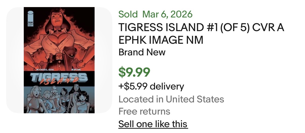Image resolution: width=305 pixels, height=133 pixels.
Task: Click Located in United States text
Action: [171, 99]
